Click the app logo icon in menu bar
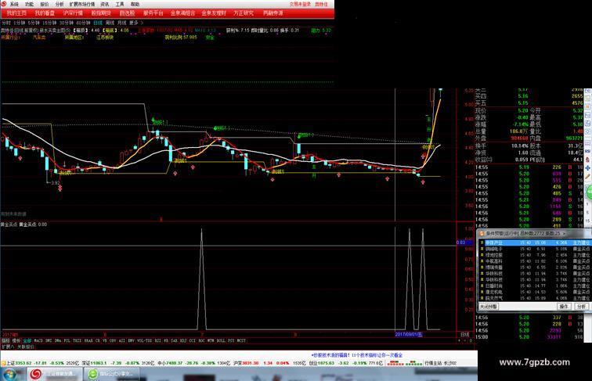Viewport: 592px width, 381px height. point(4,4)
